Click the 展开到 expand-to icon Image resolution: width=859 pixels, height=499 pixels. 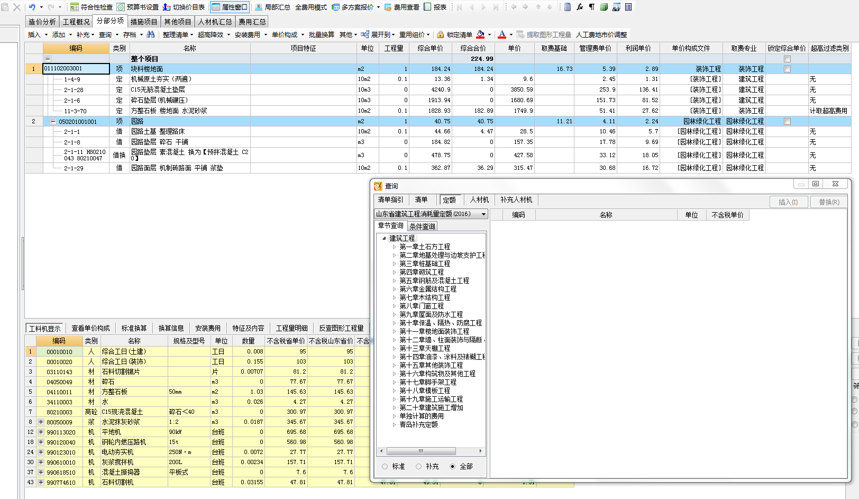[x=365, y=34]
